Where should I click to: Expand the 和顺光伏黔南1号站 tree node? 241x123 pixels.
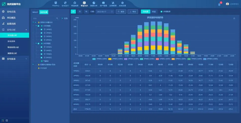pos(33,65)
